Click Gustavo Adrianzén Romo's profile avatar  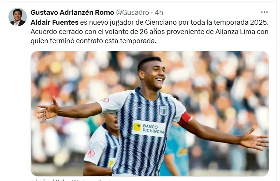pyautogui.click(x=18, y=17)
